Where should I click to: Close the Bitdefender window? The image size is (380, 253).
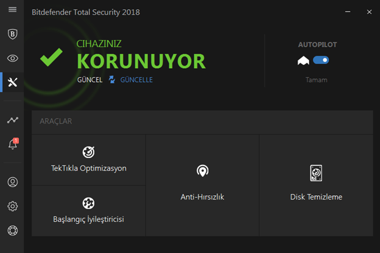coord(369,12)
